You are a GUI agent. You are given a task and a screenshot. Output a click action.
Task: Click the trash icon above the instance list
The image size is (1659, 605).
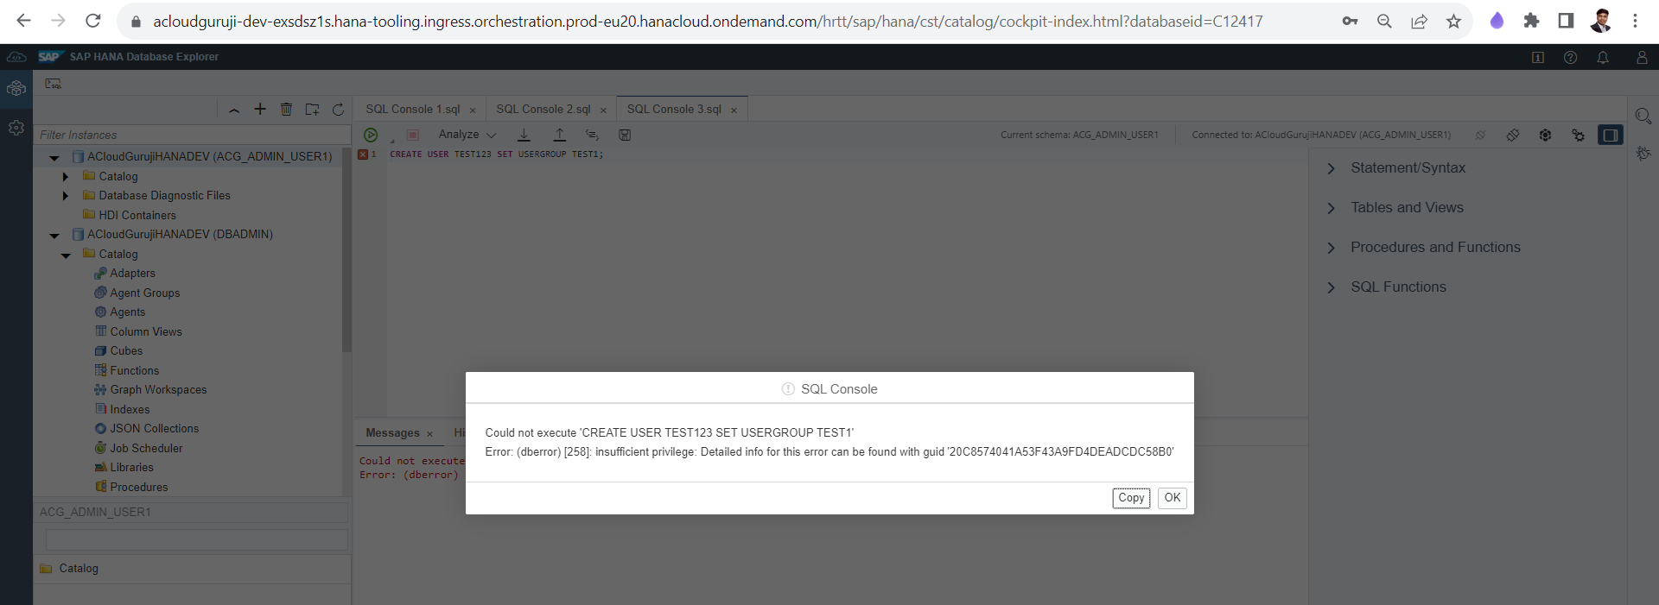point(286,109)
